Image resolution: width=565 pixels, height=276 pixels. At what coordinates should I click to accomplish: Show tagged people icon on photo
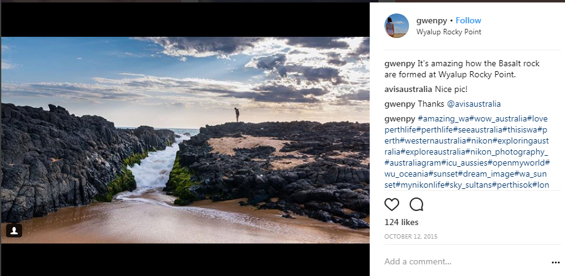(x=15, y=231)
